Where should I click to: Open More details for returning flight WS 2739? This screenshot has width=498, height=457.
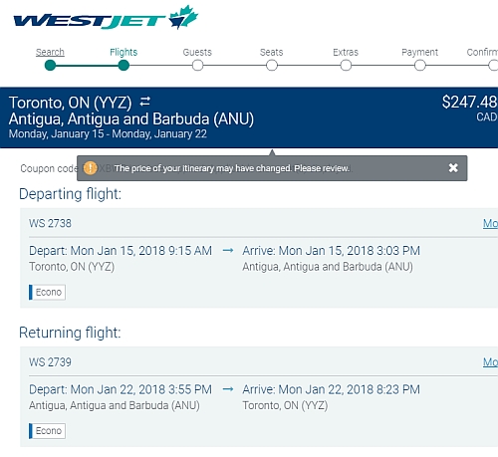pos(490,362)
